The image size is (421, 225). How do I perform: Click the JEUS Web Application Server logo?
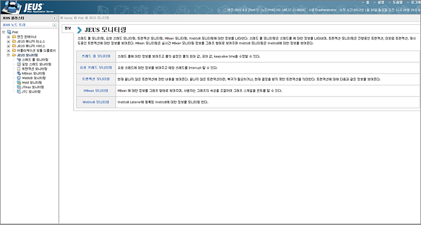[x=28, y=7]
